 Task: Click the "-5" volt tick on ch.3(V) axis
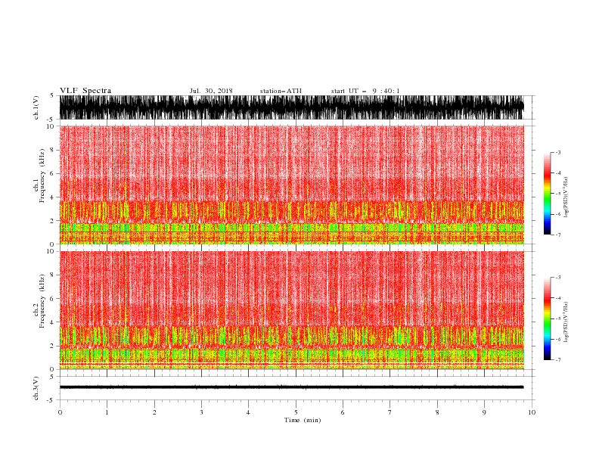coord(51,400)
